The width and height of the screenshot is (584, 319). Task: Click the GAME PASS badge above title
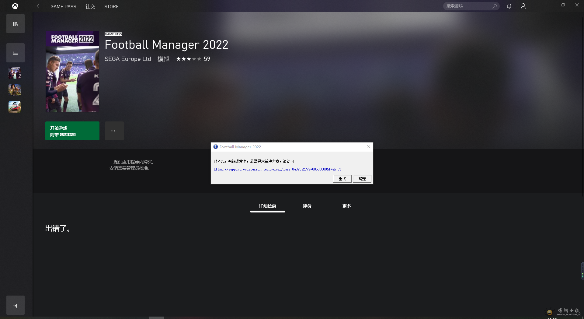[113, 34]
